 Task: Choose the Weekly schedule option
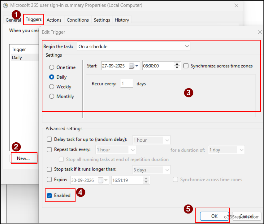[x=52, y=87]
